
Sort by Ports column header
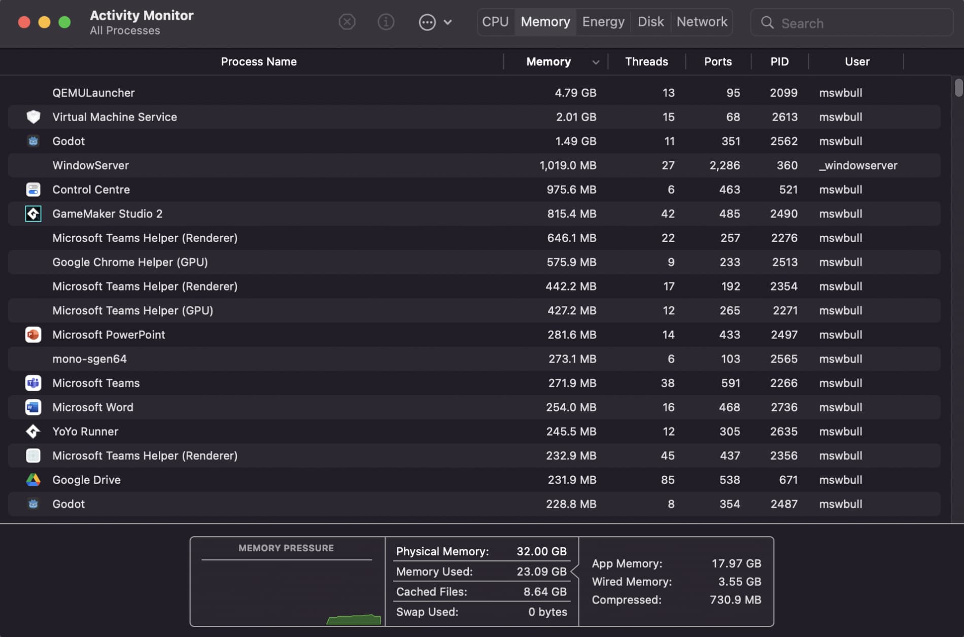coord(717,61)
